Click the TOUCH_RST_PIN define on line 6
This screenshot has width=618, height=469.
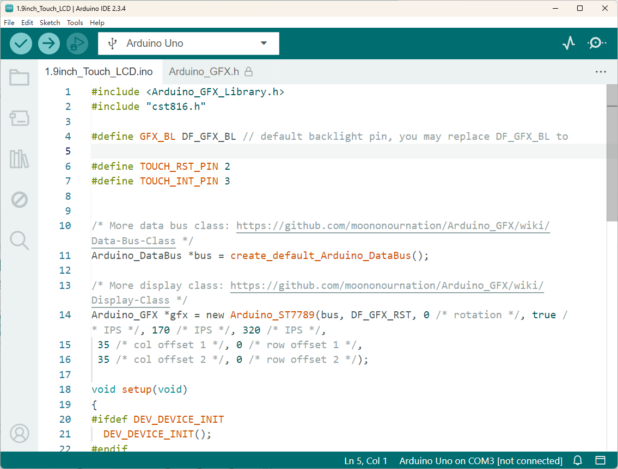[x=179, y=166]
